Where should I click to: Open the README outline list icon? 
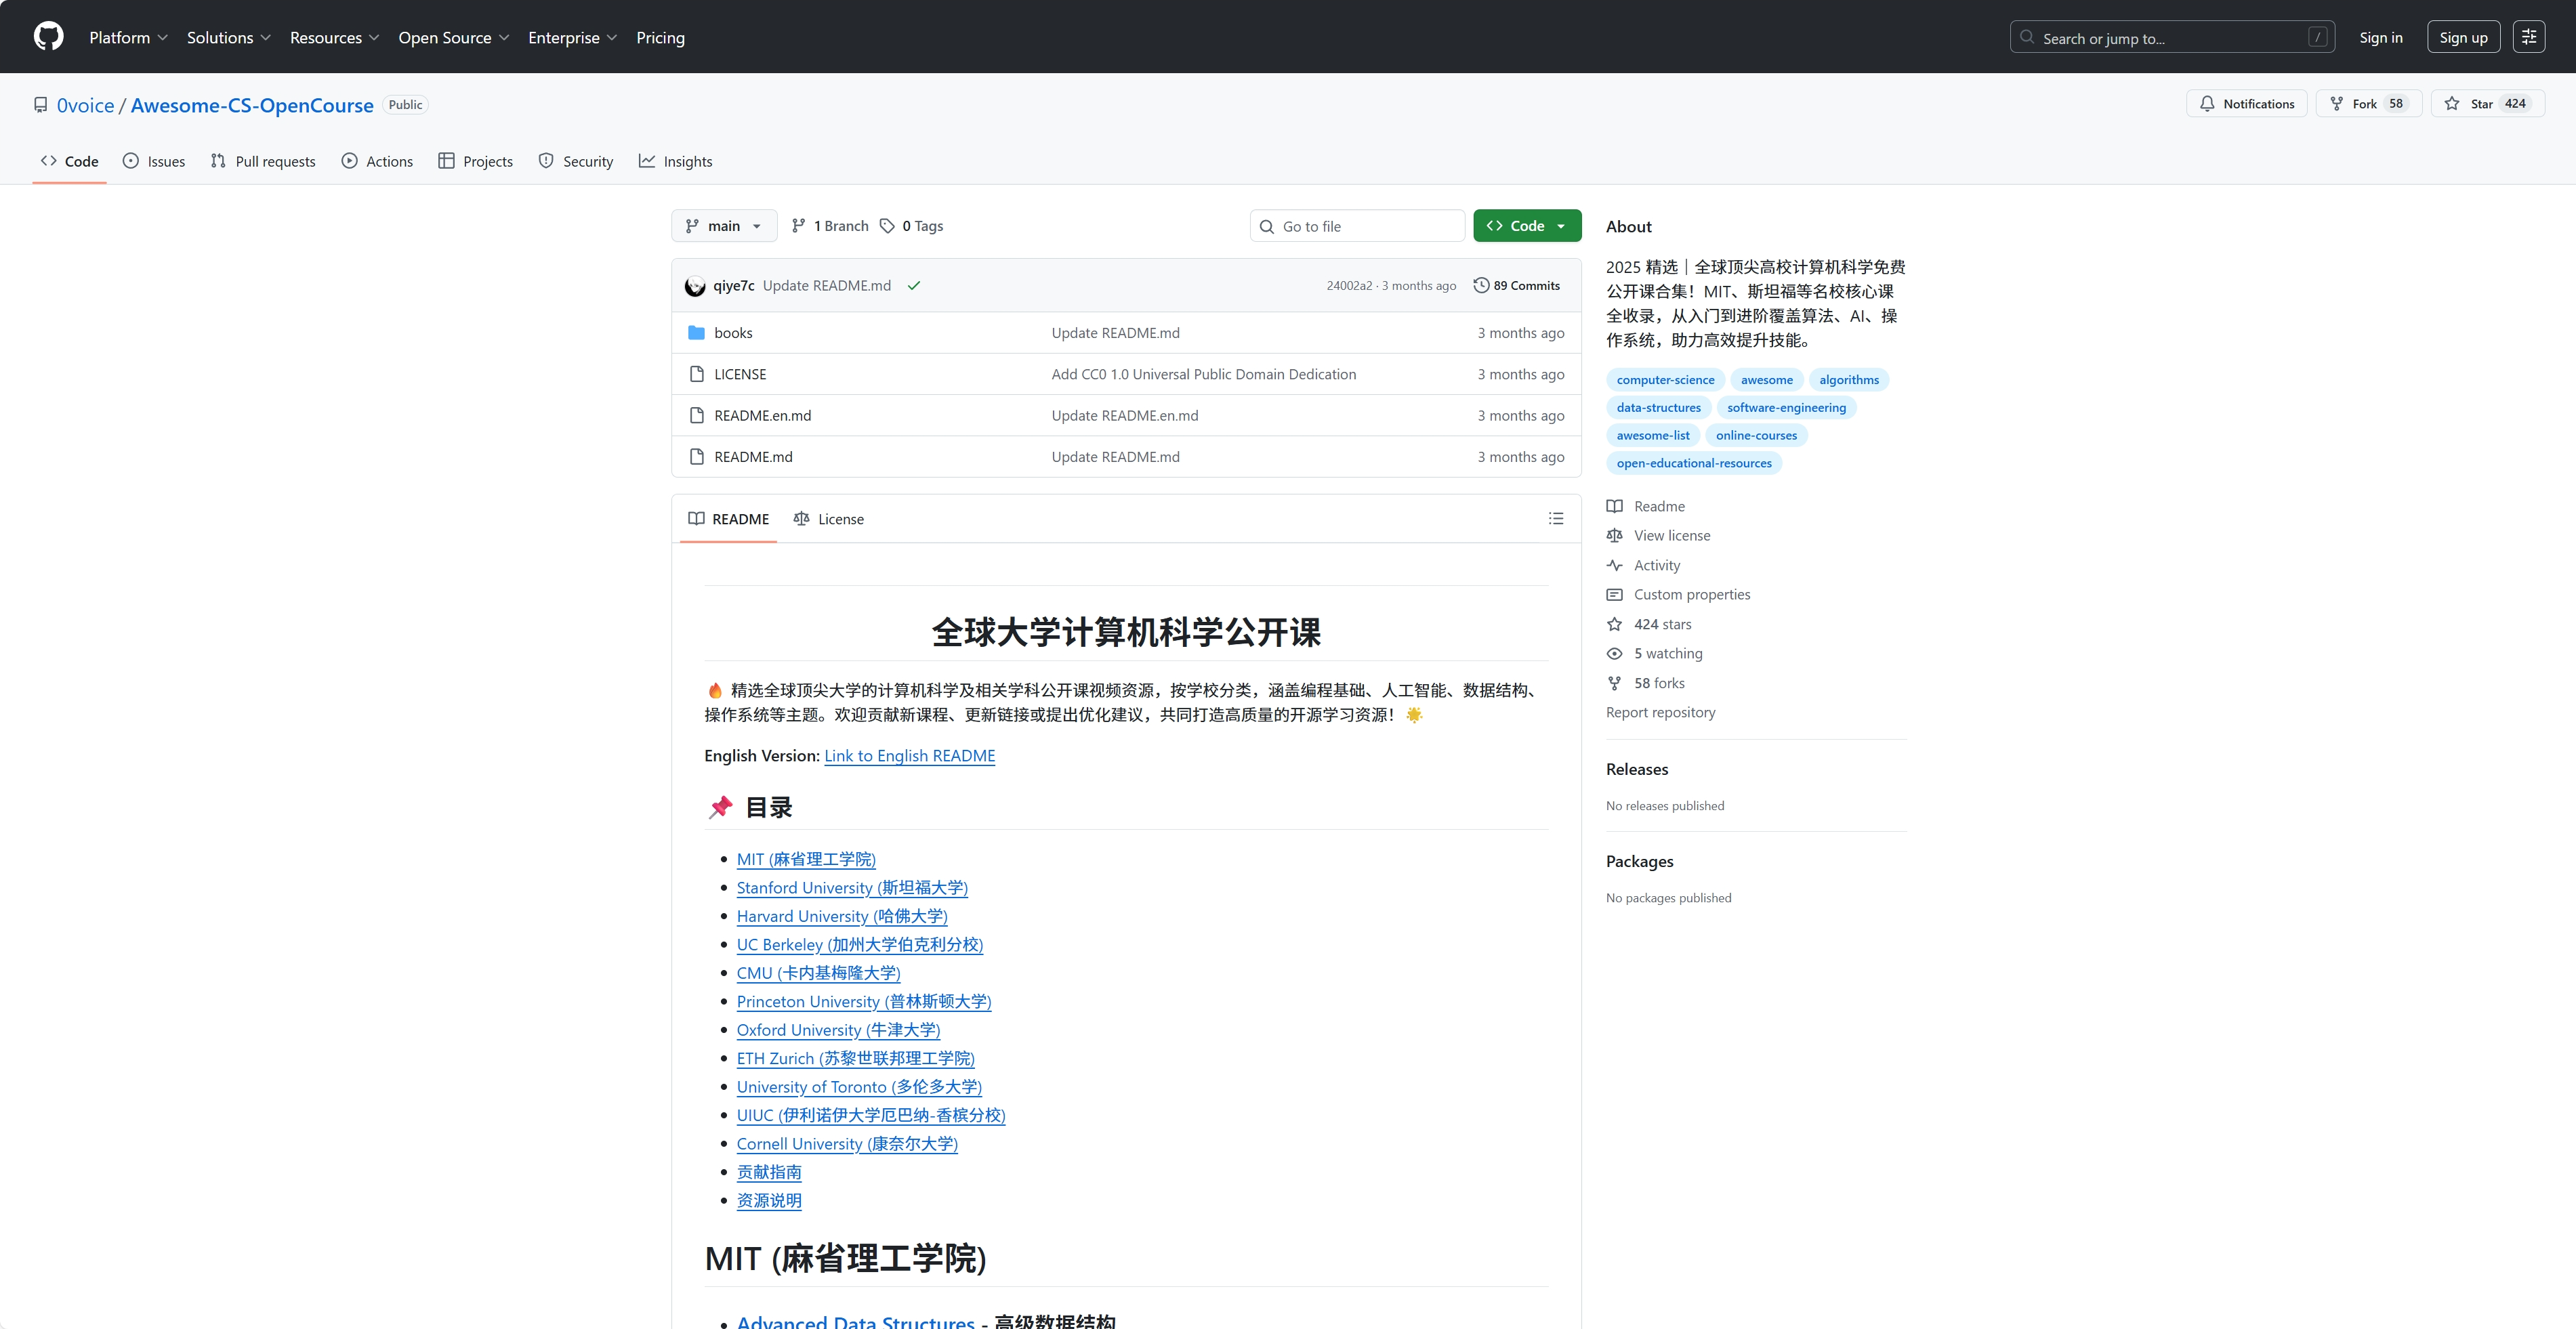click(1556, 519)
